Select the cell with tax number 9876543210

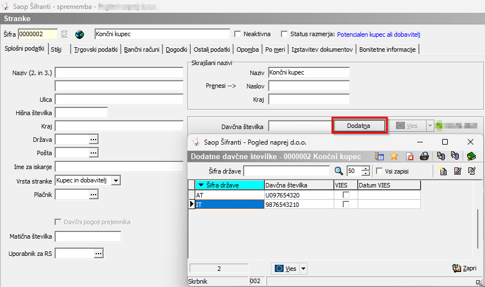(x=299, y=205)
